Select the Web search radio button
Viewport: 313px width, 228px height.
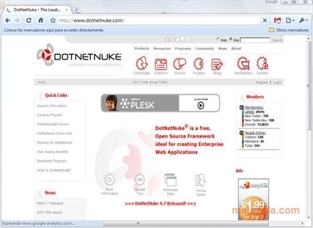tap(218, 39)
